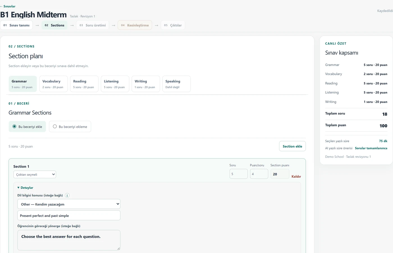Open the Çoktan seçmeli question type dropdown

(x=35, y=175)
